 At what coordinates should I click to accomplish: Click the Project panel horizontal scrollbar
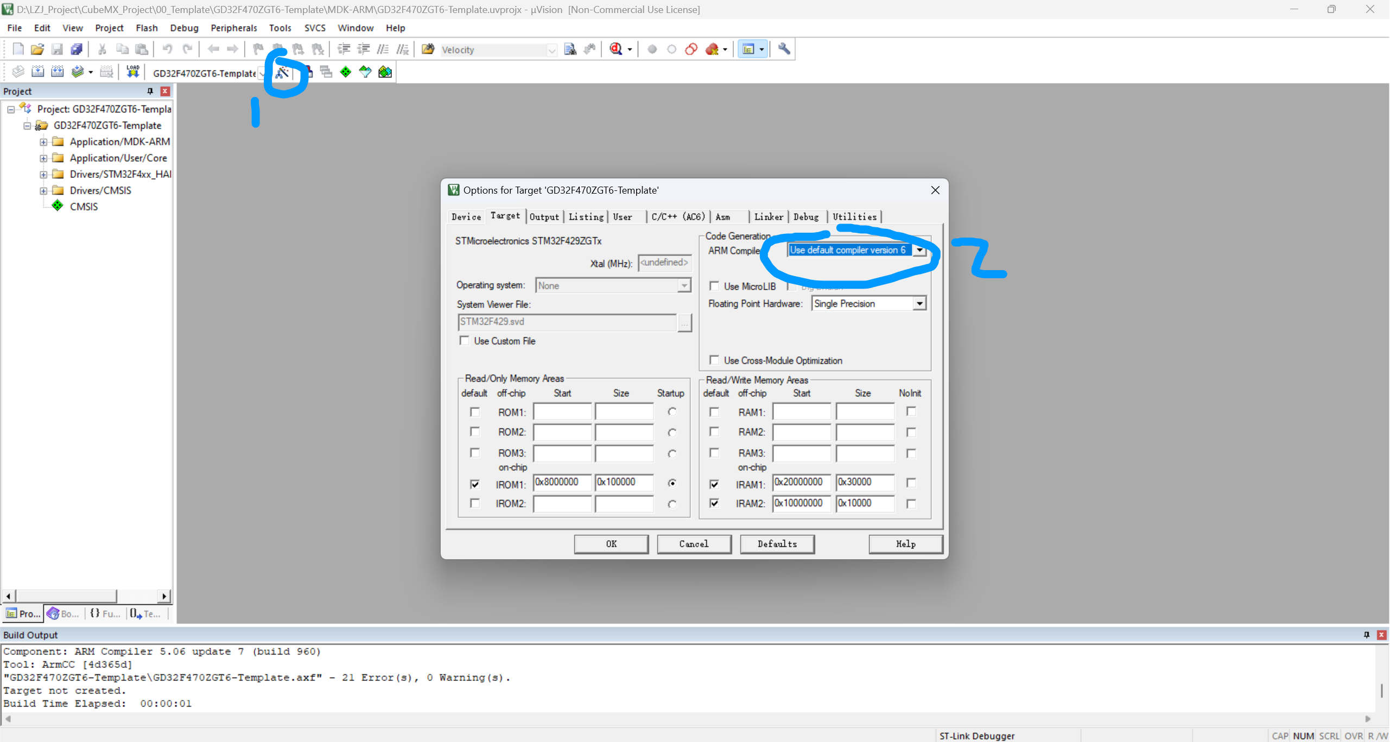(66, 596)
